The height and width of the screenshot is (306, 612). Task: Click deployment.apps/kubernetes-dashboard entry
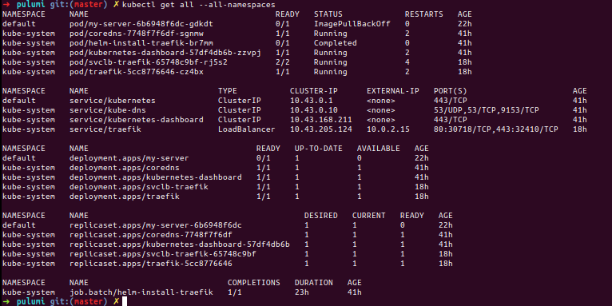pos(155,177)
